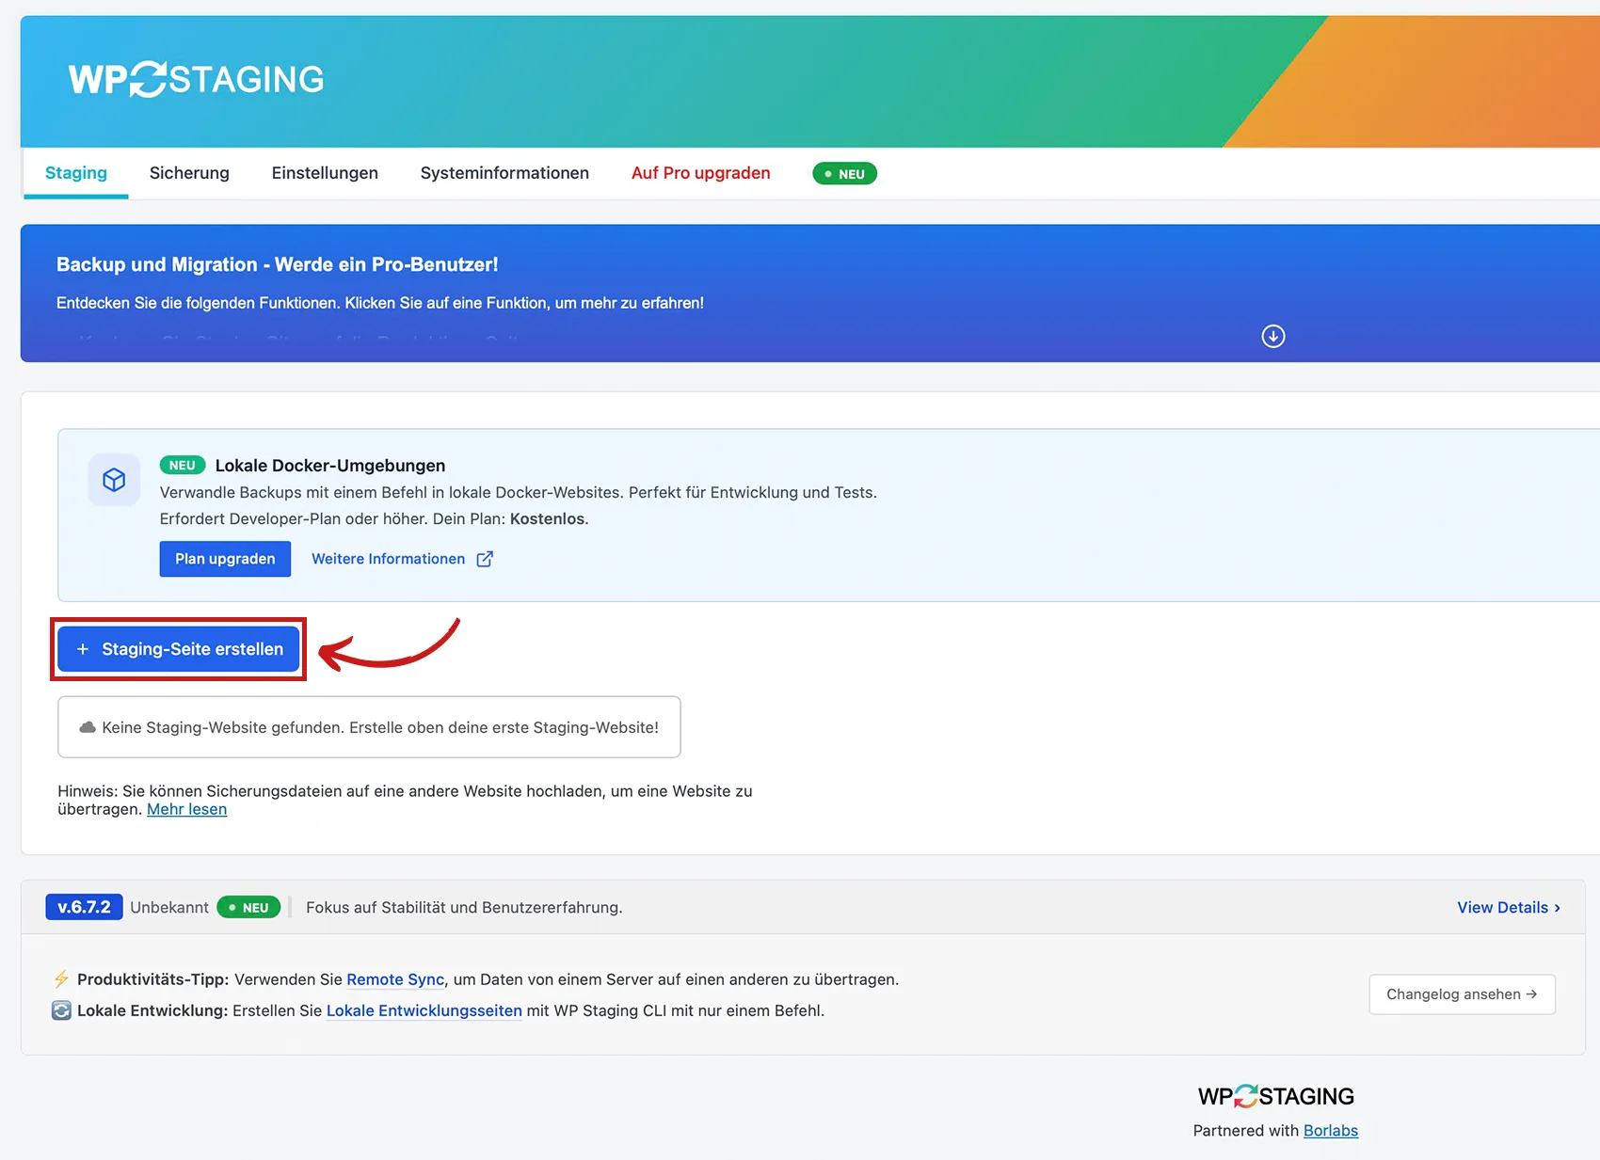Click the lightning bolt Produktivitäts-Tipp icon
The image size is (1600, 1160).
click(61, 979)
